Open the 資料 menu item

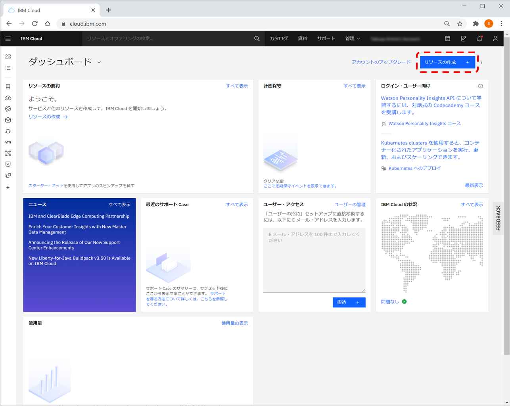click(x=303, y=38)
